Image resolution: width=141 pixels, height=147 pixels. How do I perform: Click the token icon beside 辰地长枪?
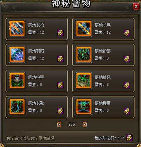pyautogui.click(x=60, y=33)
